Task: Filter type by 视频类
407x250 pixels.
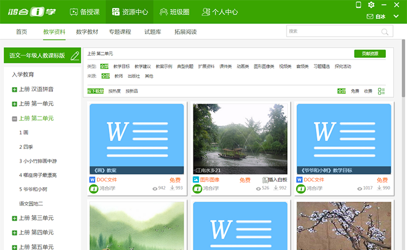Action: pyautogui.click(x=285, y=67)
